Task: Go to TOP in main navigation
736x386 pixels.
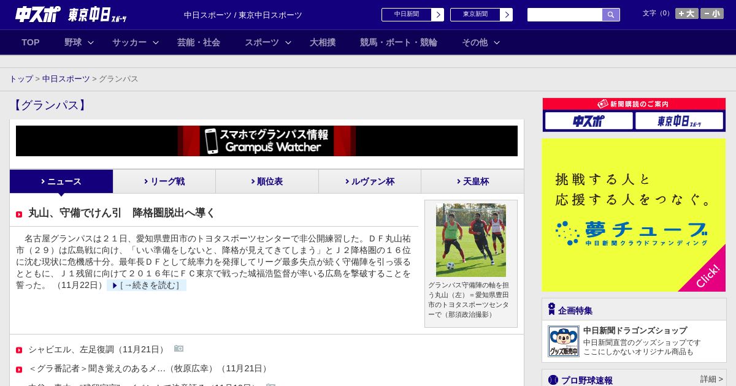Action: tap(31, 42)
